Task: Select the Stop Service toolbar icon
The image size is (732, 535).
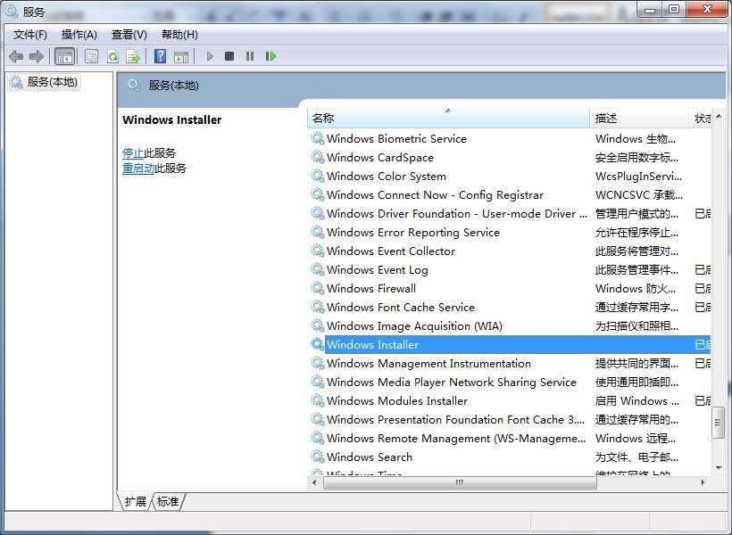Action: click(x=229, y=56)
